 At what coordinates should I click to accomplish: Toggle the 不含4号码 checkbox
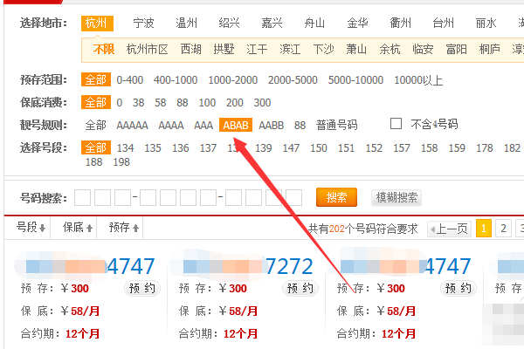(x=396, y=124)
